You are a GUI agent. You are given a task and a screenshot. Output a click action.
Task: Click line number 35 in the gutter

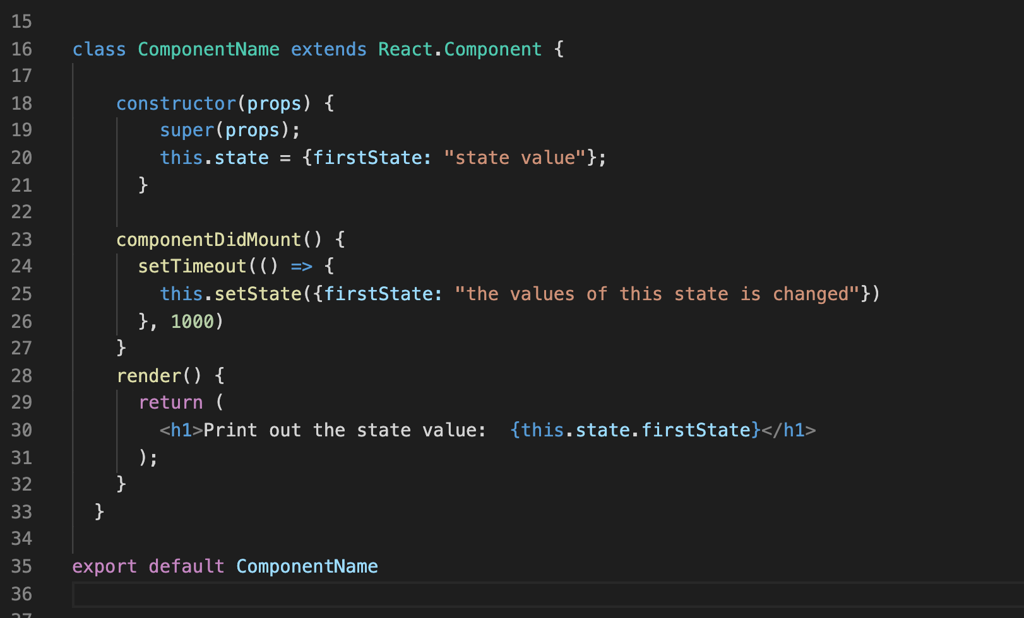coord(21,566)
